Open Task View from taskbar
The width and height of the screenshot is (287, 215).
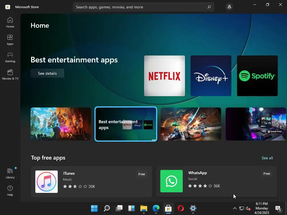119,208
